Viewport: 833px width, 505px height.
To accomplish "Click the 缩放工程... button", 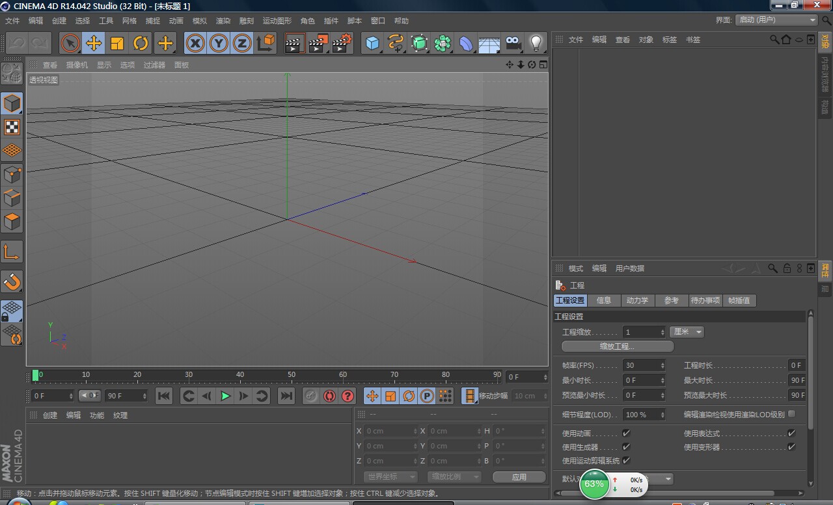I will click(x=617, y=346).
